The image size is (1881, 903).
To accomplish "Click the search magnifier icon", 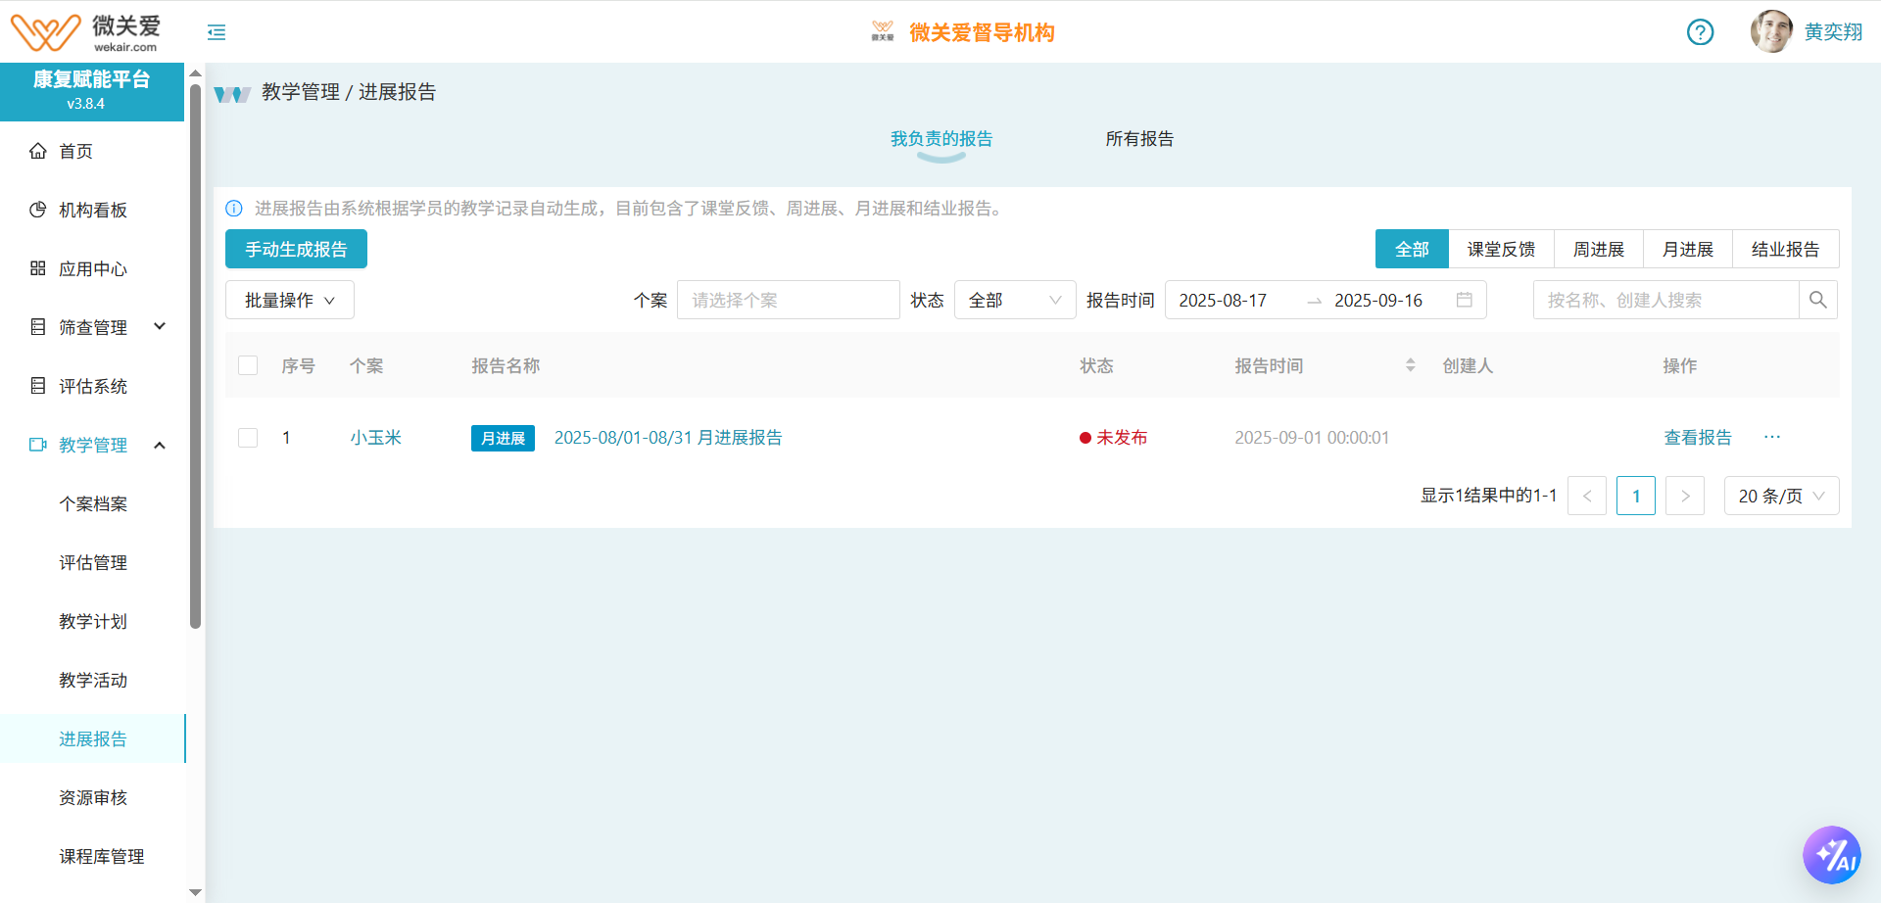I will click(x=1817, y=300).
